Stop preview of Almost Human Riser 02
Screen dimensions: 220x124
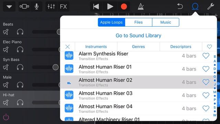[x=69, y=83]
